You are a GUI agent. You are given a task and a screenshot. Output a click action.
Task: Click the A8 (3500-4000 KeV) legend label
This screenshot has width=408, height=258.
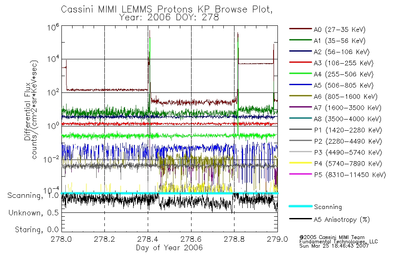347,119
